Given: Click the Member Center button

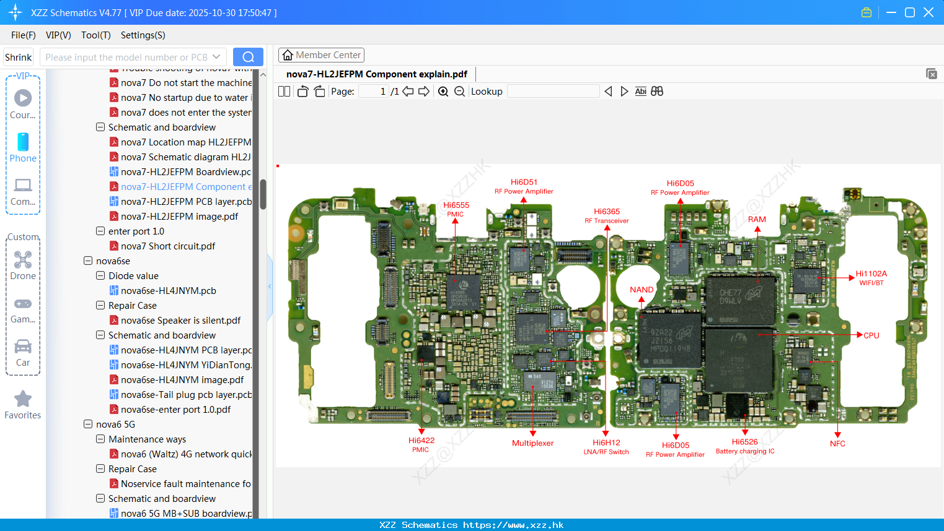Looking at the screenshot, I should [x=321, y=54].
